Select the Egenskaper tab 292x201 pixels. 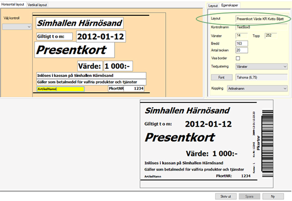pos(230,5)
